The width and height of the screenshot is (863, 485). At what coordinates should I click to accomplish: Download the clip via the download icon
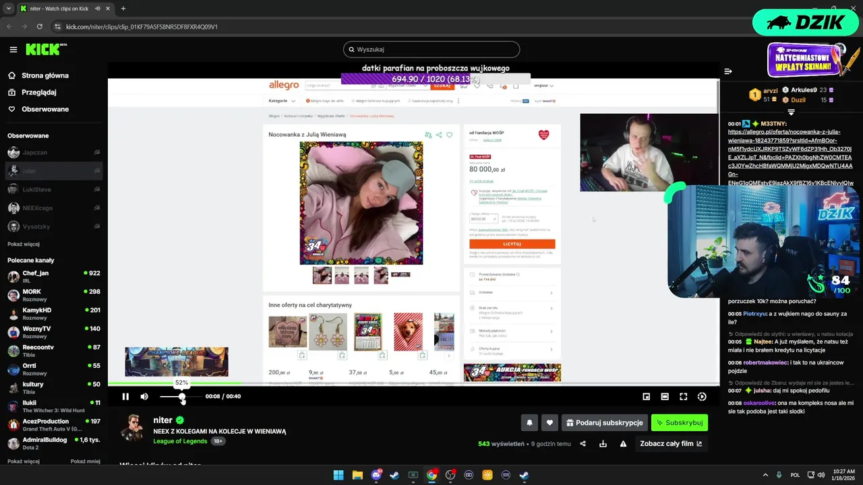[x=603, y=444]
